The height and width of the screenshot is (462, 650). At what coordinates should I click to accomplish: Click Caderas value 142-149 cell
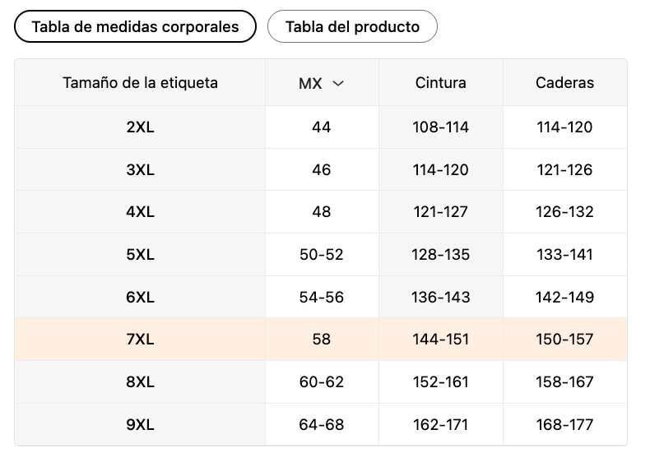pyautogui.click(x=564, y=297)
